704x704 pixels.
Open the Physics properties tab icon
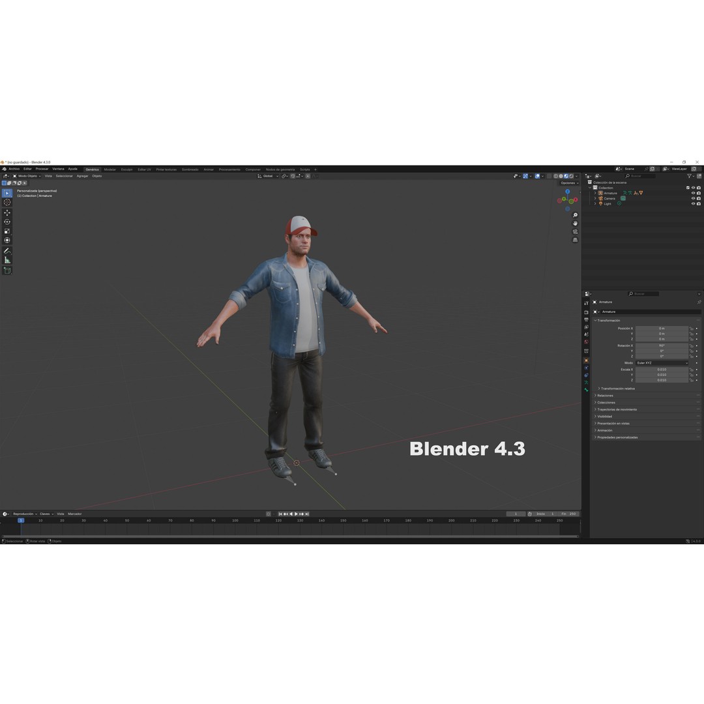587,368
